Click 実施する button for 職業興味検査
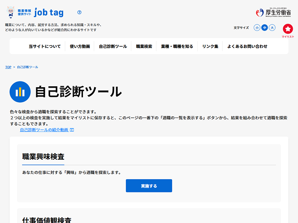The height and width of the screenshot is (223, 298). coord(149,186)
